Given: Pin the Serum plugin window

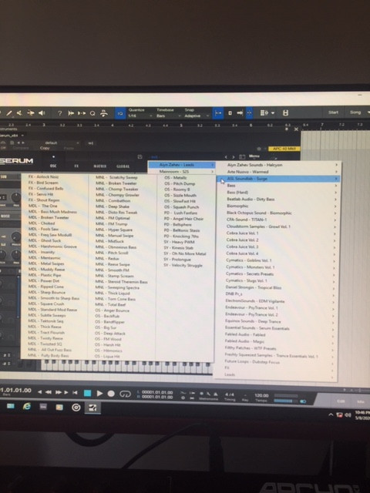Looking at the screenshot, I should tap(288, 129).
